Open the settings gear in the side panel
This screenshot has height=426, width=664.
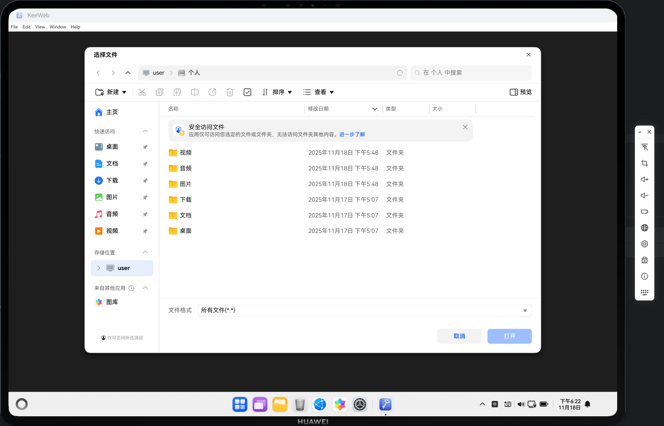pyautogui.click(x=644, y=244)
